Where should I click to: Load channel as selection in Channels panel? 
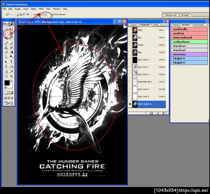point(146,113)
